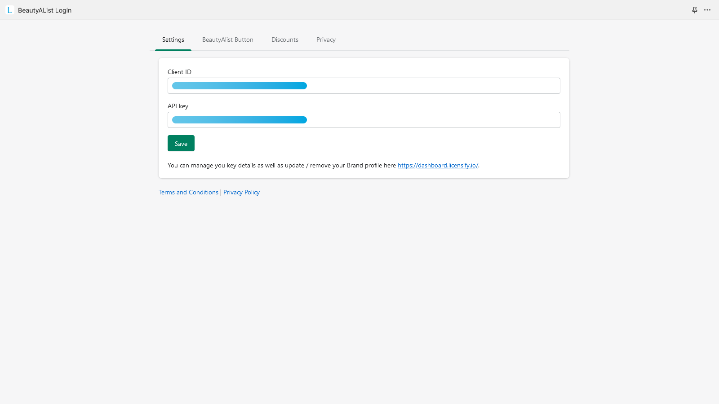Image resolution: width=719 pixels, height=404 pixels.
Task: Click the pin icon to keep app visible
Action: [x=695, y=9]
